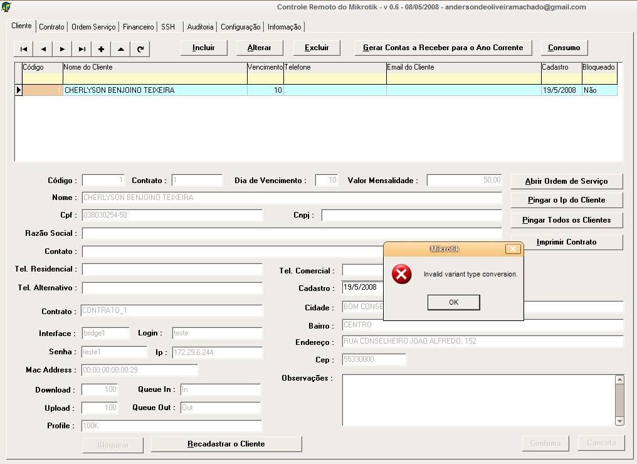The height and width of the screenshot is (464, 637).
Task: Click Observações scrollbar down arrow
Action: (x=619, y=421)
